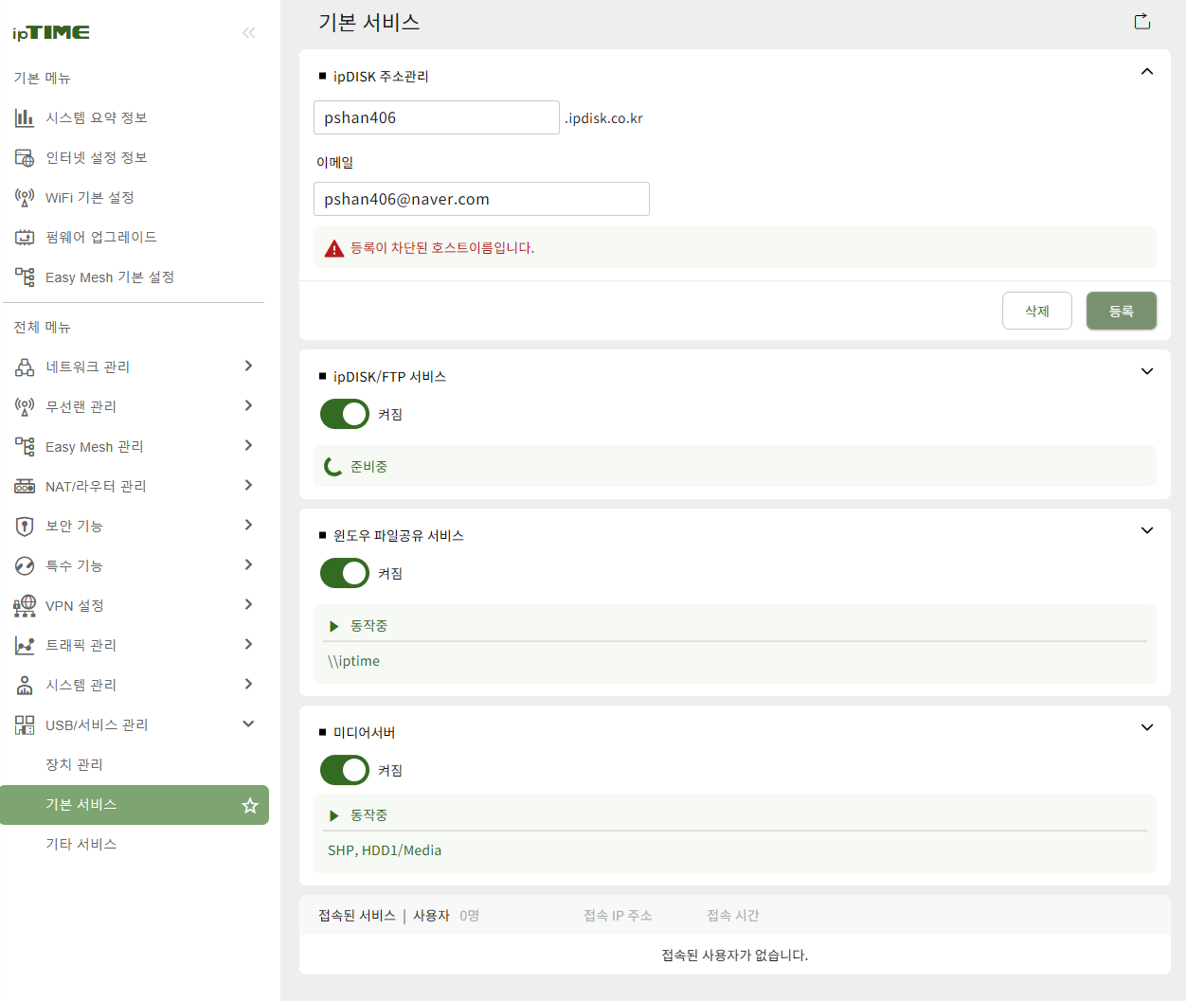Toggle the favorite star on 기본 서비스

point(250,805)
